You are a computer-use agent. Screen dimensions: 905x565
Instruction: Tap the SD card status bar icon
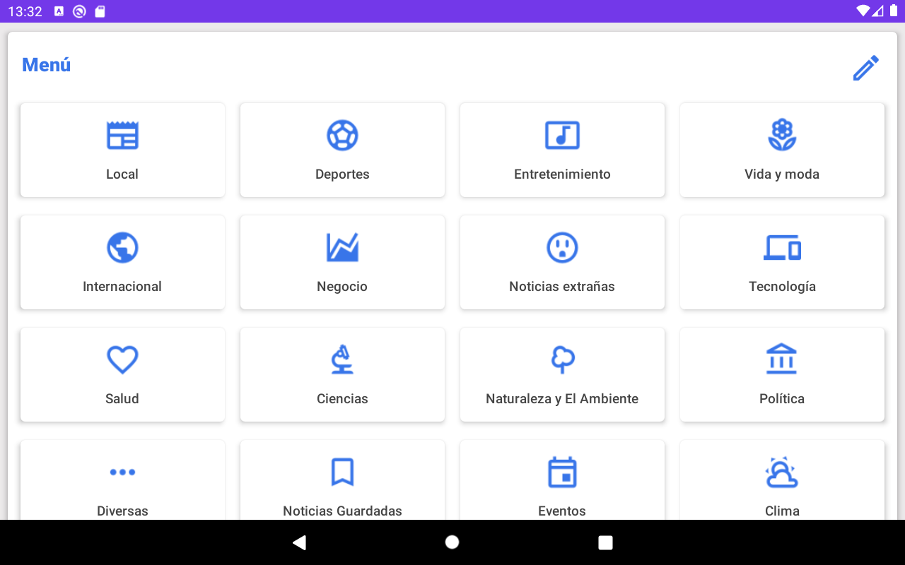(x=100, y=11)
